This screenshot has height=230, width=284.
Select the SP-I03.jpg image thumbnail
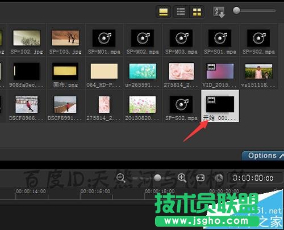click(65, 38)
